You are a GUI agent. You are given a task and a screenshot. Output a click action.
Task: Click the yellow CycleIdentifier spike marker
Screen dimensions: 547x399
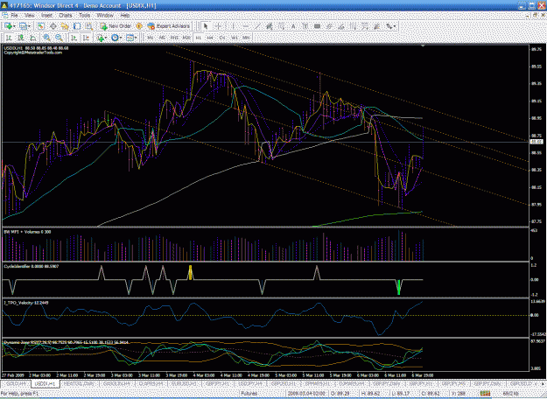(191, 273)
